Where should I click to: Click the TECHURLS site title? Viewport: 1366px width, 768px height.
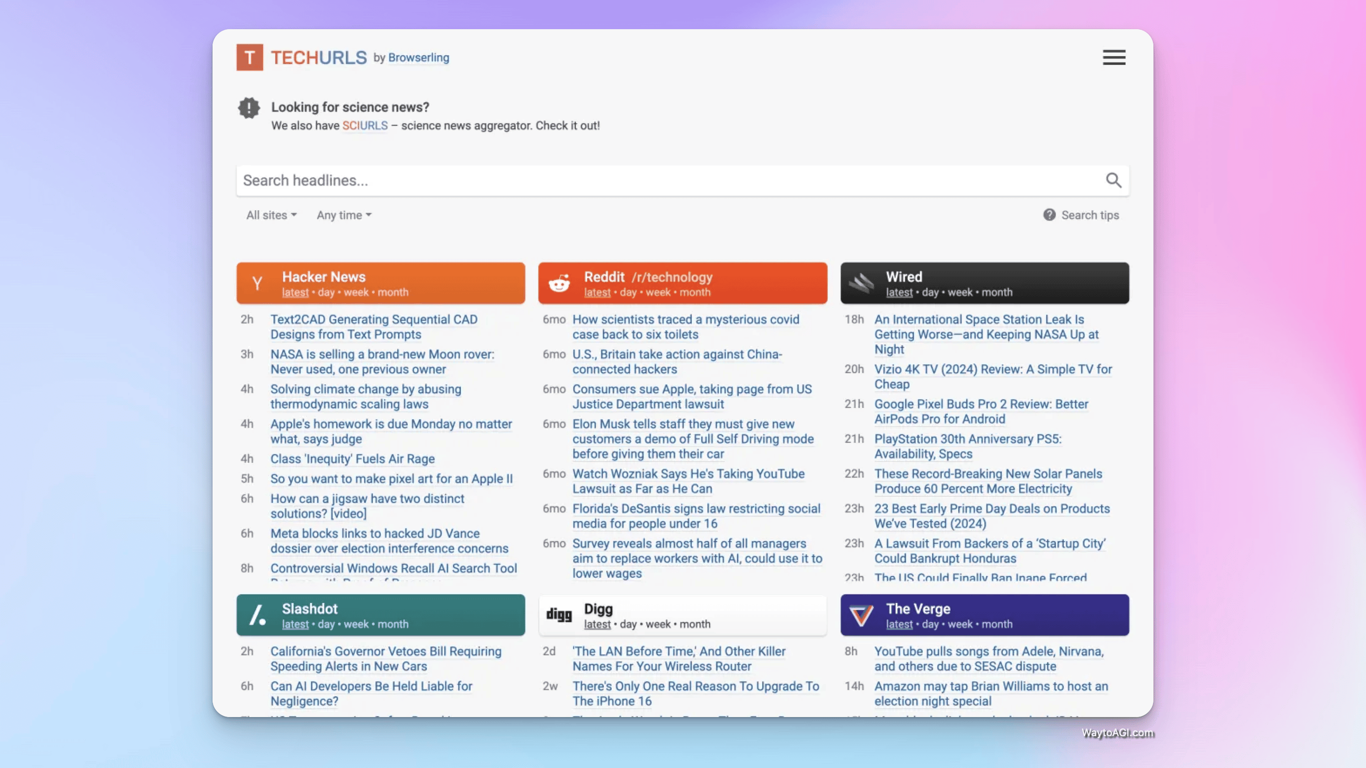click(319, 57)
